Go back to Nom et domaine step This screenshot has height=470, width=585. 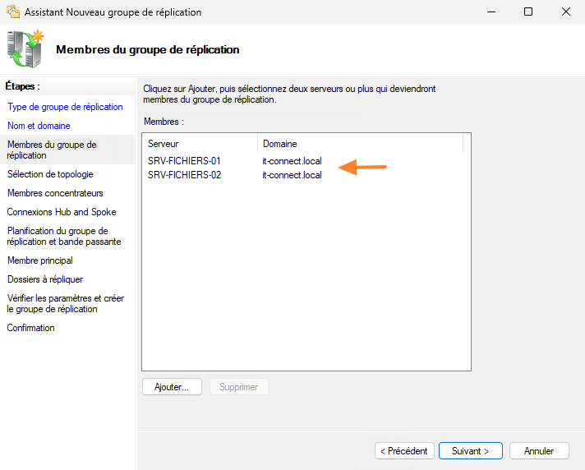39,126
